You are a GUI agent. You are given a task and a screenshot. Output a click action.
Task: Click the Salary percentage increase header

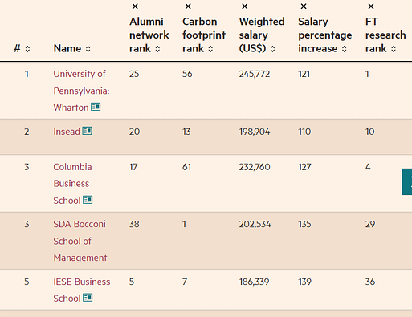tap(325, 35)
